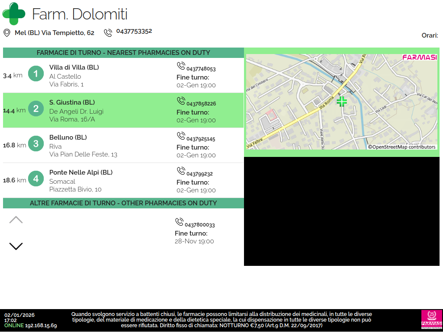The width and height of the screenshot is (443, 332).
Task: Click the location pin icon by address
Action: pos(7,33)
